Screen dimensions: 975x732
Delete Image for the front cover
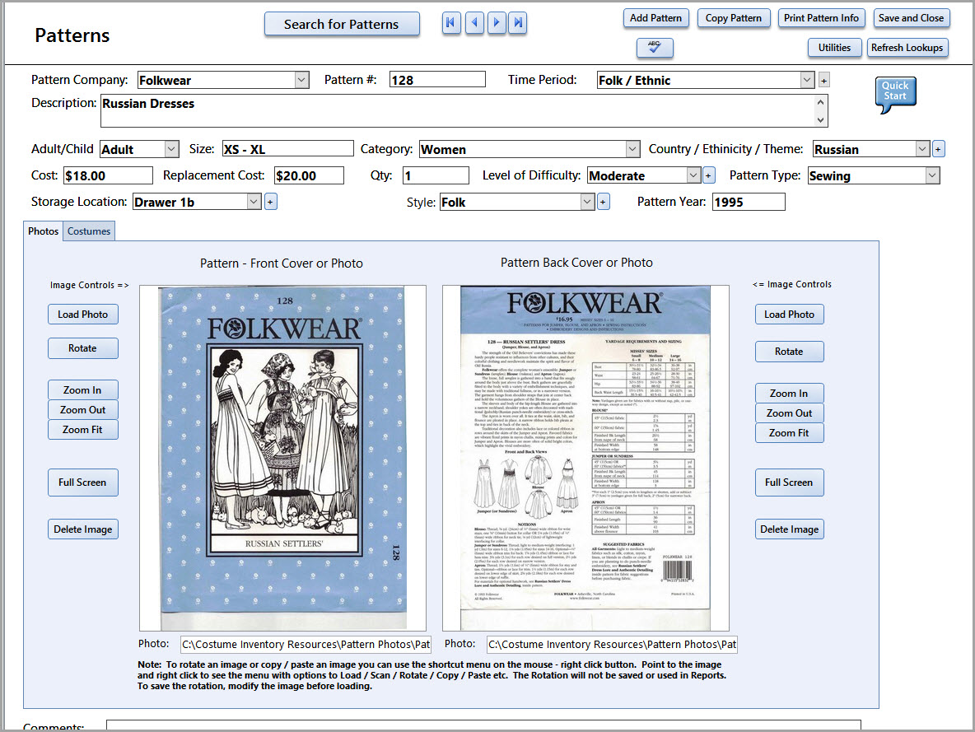(82, 529)
